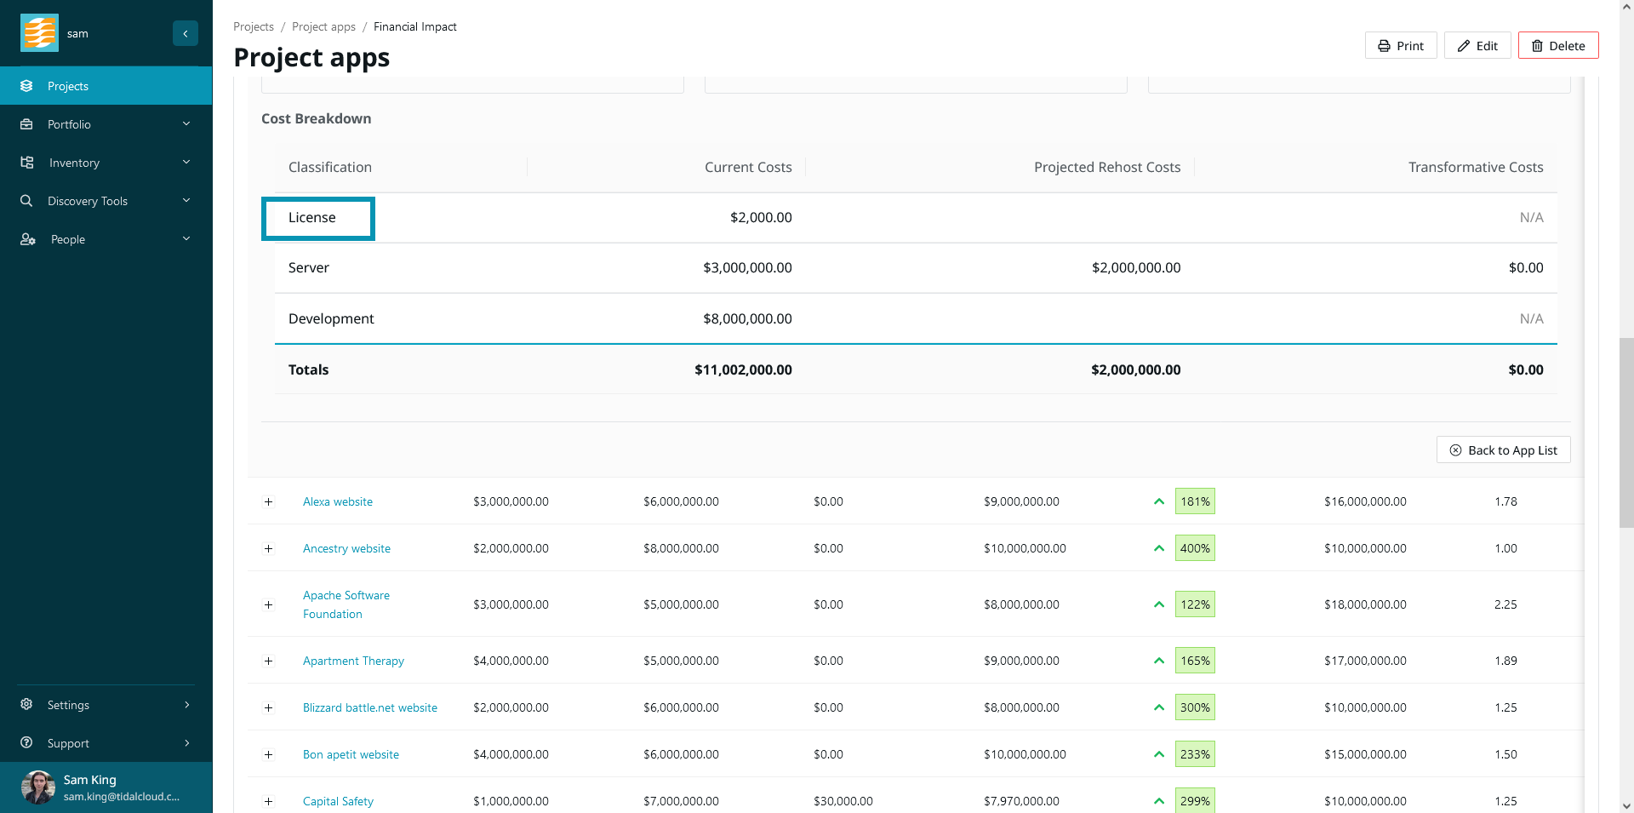Expand the Portfolio menu chevron
Image resolution: width=1634 pixels, height=813 pixels.
click(186, 124)
